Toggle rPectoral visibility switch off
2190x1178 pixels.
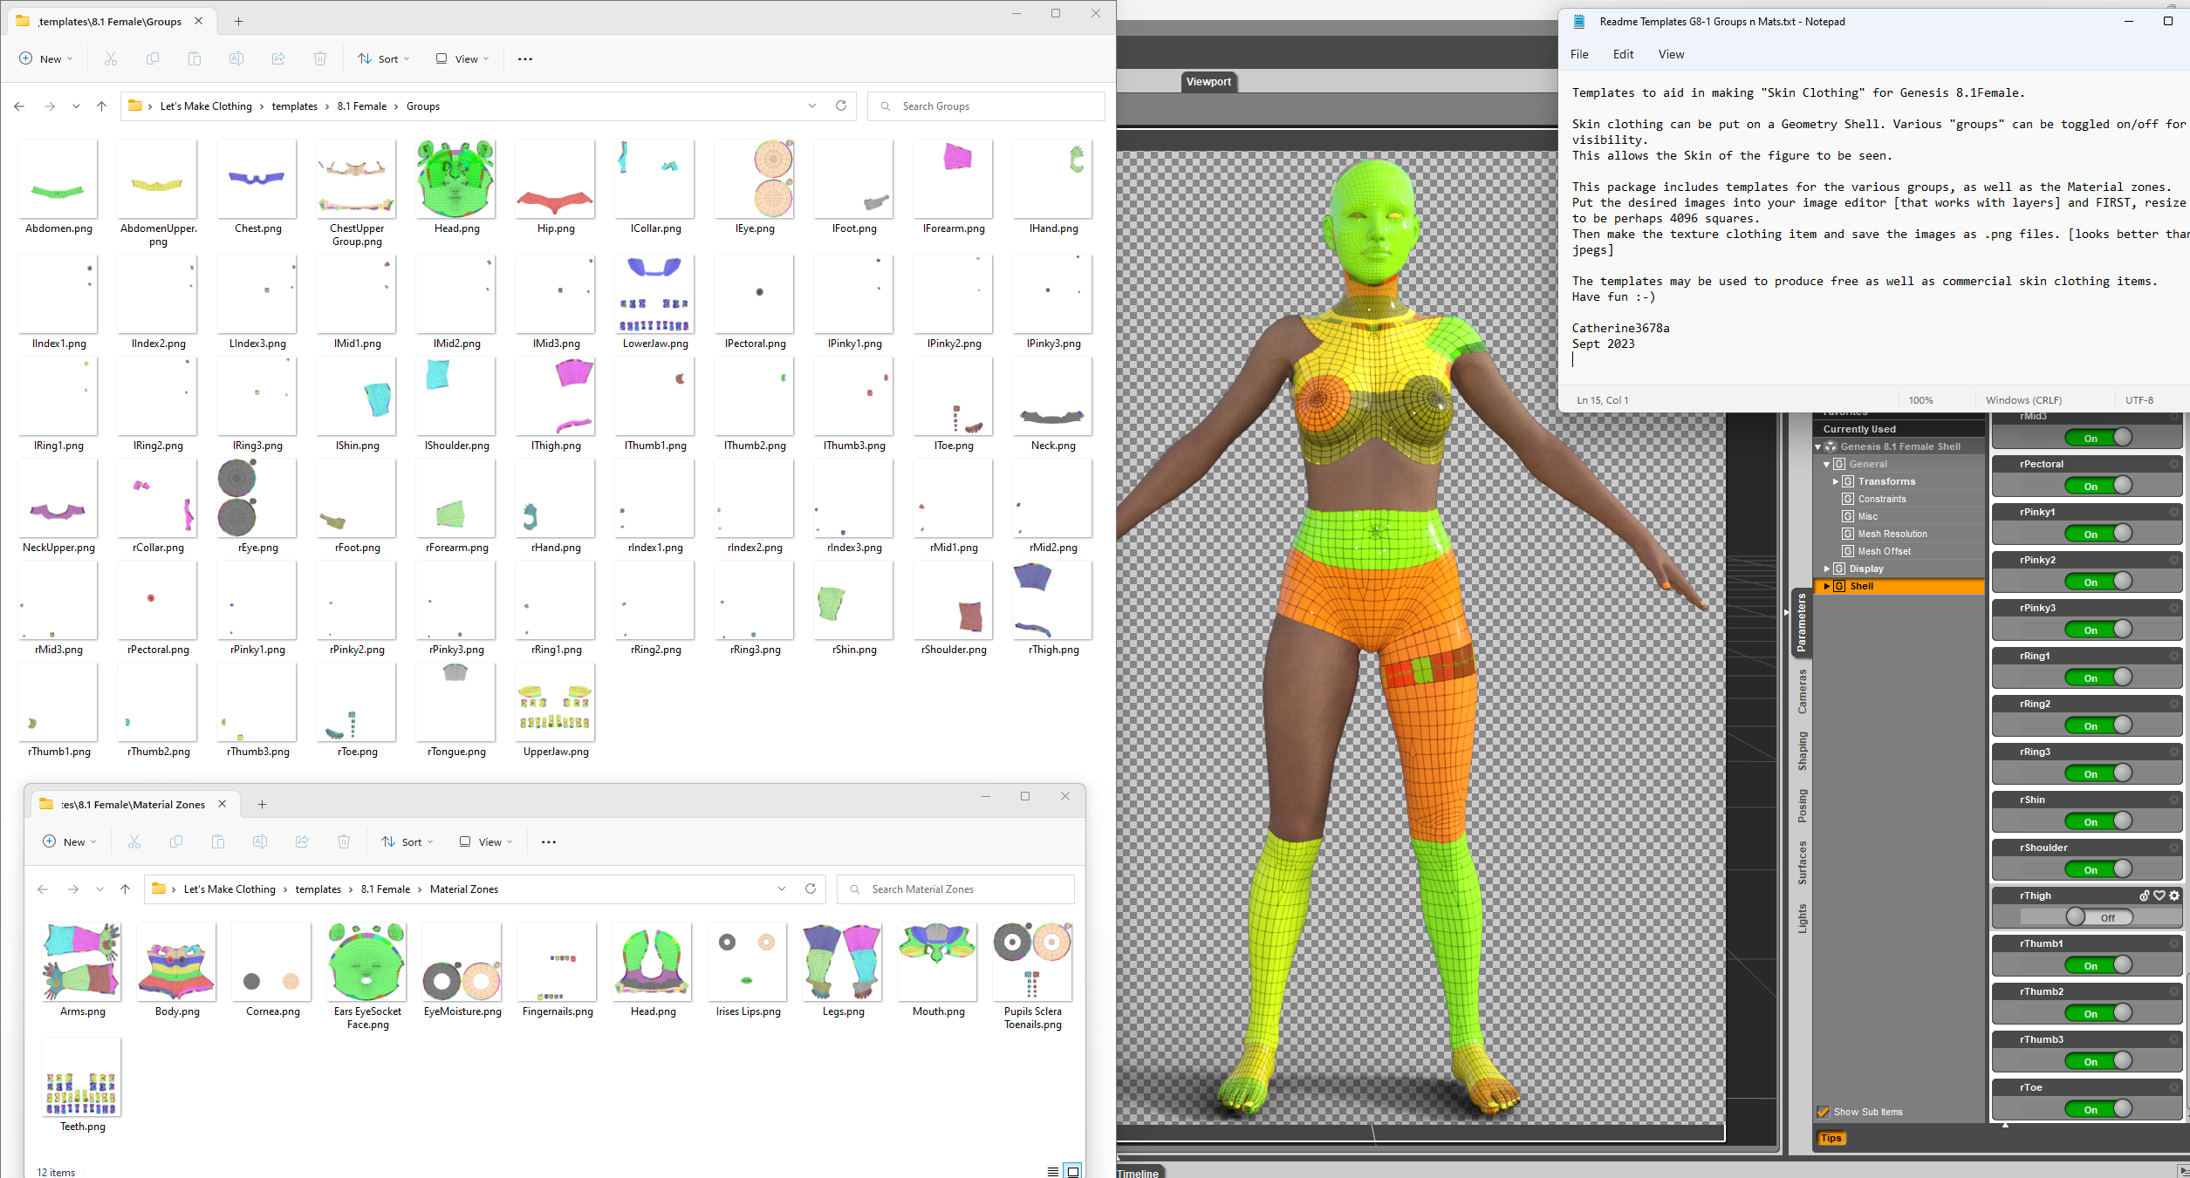click(x=2098, y=487)
